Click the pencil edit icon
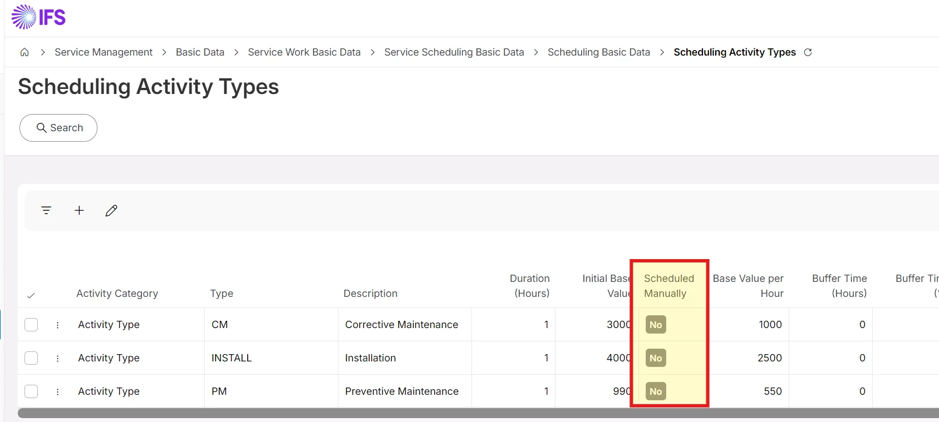Image resolution: width=939 pixels, height=422 pixels. 111,210
